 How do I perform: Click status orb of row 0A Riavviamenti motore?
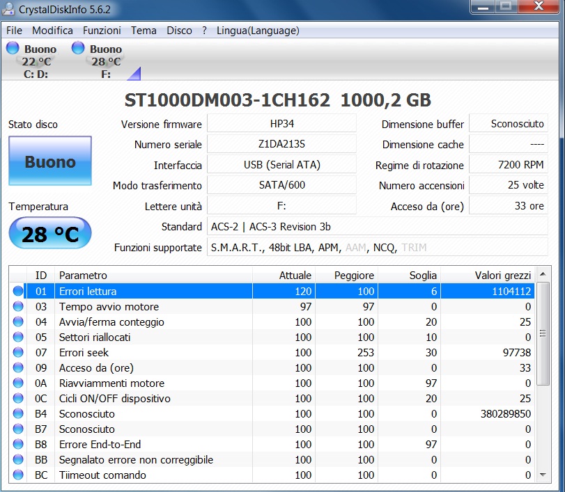(18, 383)
